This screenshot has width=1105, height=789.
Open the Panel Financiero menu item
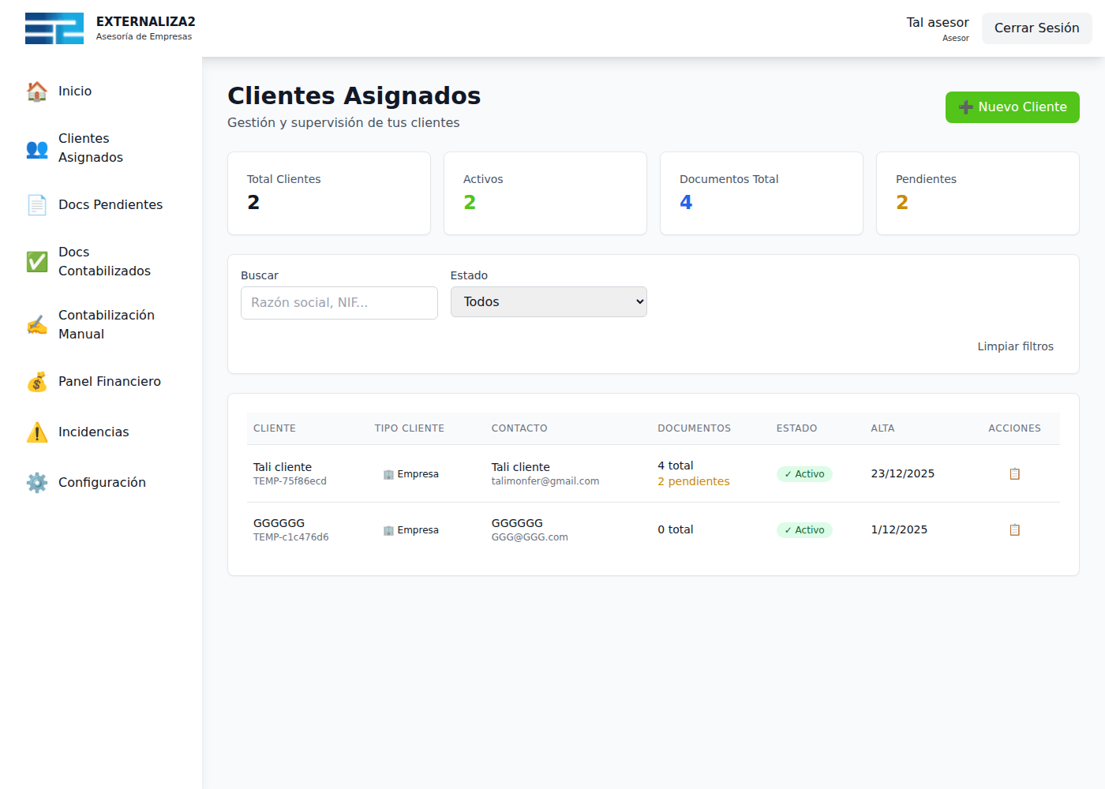point(110,382)
